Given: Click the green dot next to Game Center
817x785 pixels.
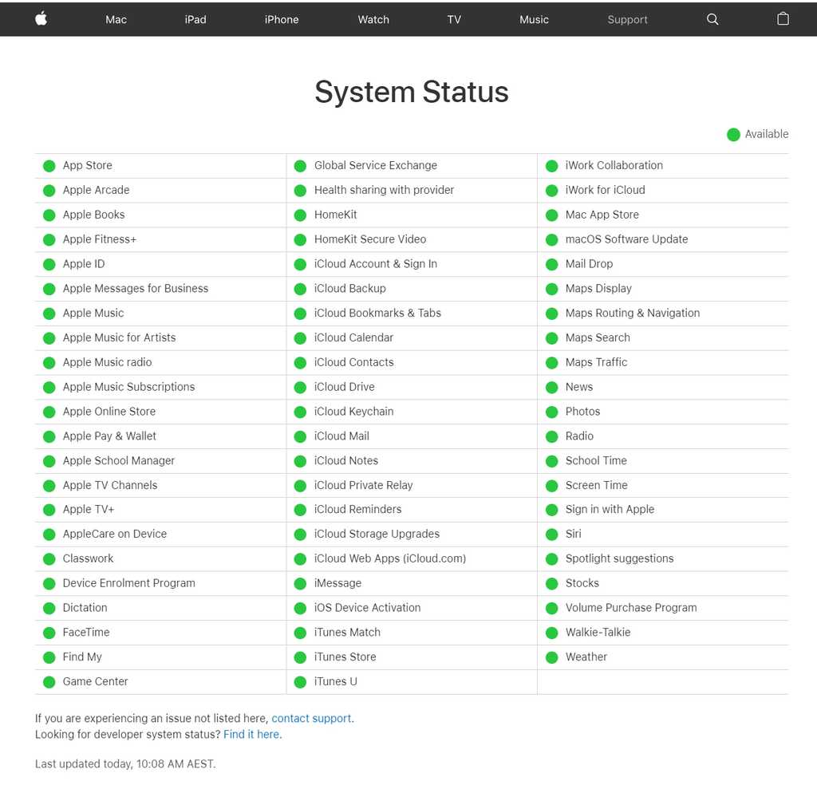Looking at the screenshot, I should tap(49, 681).
